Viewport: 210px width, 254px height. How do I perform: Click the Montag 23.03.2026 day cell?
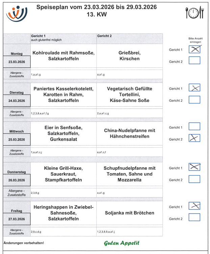17,57
